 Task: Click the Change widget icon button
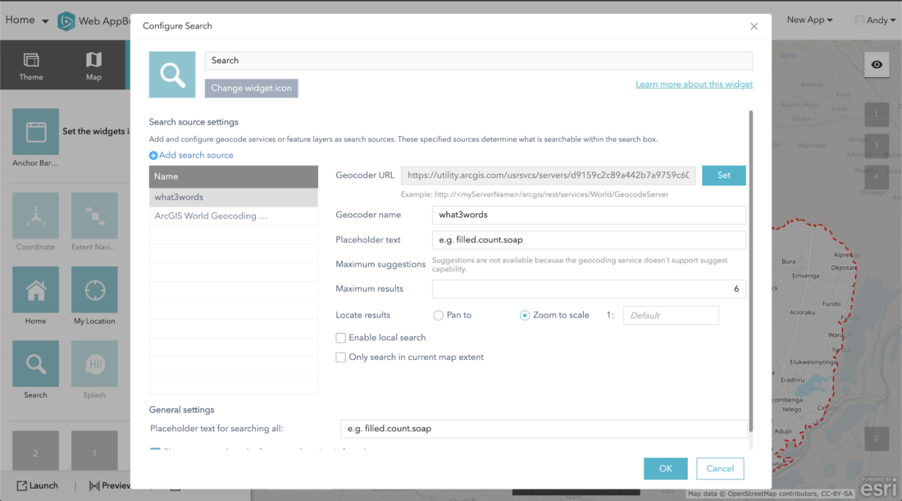point(251,89)
